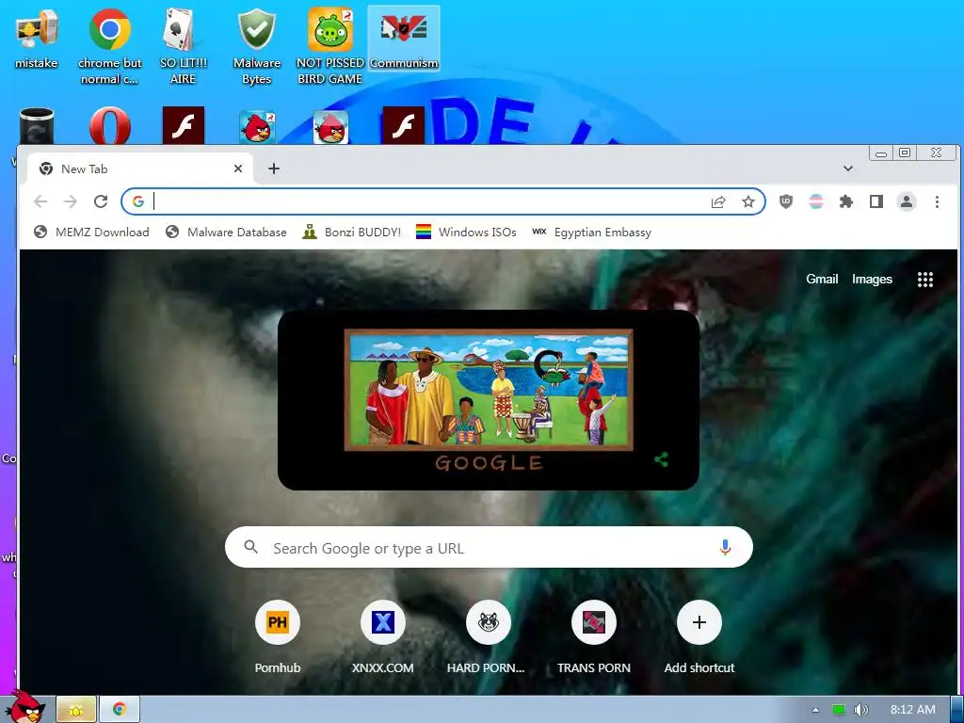Viewport: 964px width, 723px height.
Task: Open the Start button with red bird
Action: pos(25,707)
